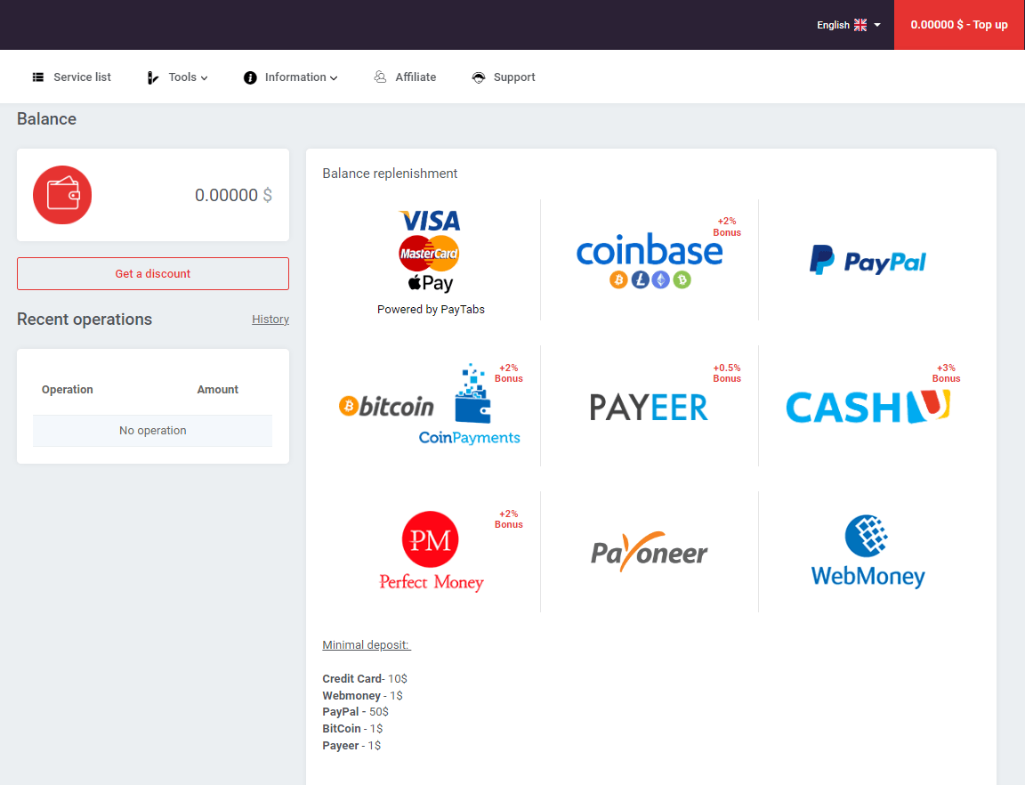Expand the Tools menu

pyautogui.click(x=177, y=77)
